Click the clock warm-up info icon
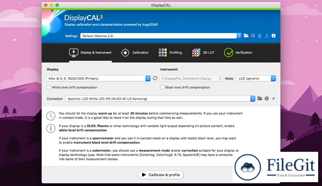 coord(51,116)
